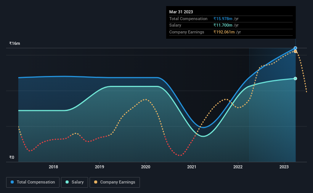Click the ₹11.700m salary value

coord(223,25)
